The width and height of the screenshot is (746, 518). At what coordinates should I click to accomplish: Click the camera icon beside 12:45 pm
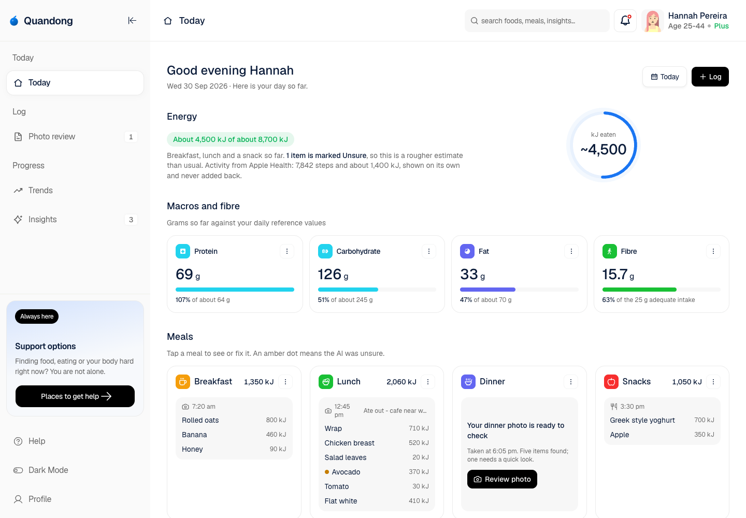(328, 411)
